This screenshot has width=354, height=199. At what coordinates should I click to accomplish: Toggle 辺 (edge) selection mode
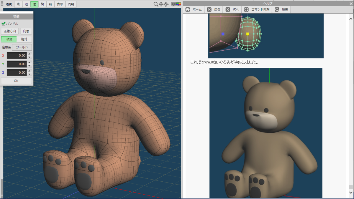coord(27,4)
